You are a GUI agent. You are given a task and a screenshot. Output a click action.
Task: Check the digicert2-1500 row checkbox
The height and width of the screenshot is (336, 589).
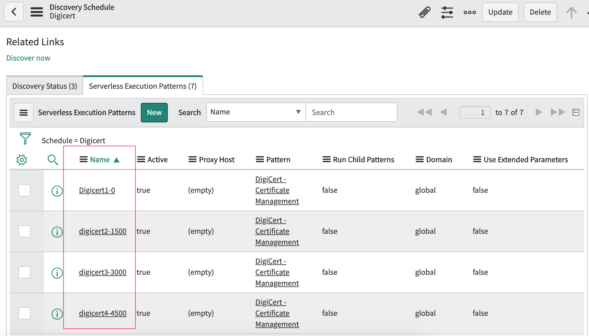(x=24, y=231)
